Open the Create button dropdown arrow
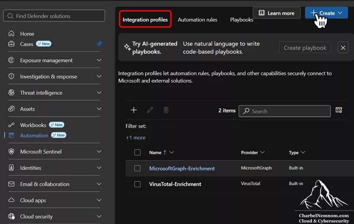This screenshot has height=224, width=354. (340, 13)
